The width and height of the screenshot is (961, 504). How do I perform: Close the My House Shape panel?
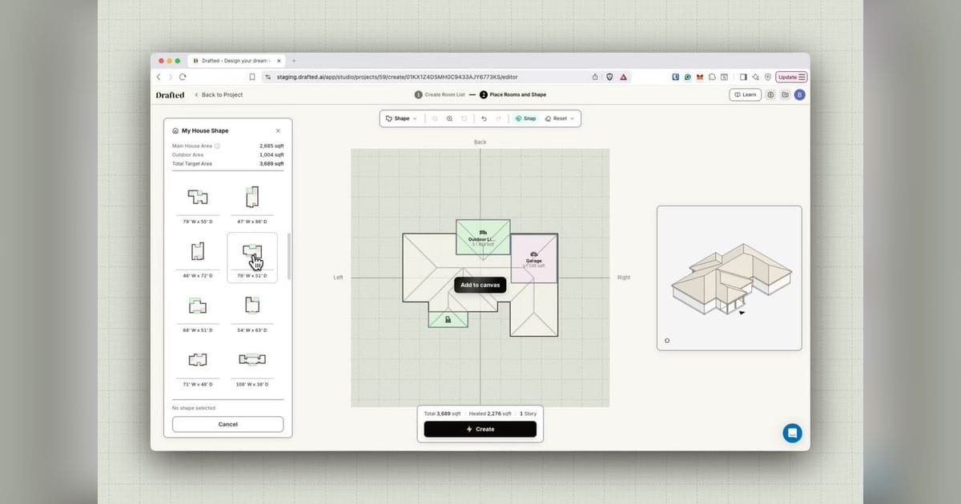coord(278,130)
